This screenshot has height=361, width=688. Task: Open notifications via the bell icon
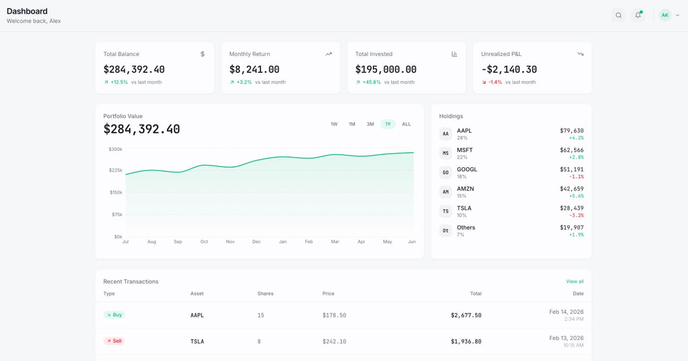(638, 15)
